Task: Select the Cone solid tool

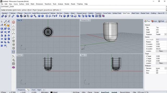Action: point(2,35)
